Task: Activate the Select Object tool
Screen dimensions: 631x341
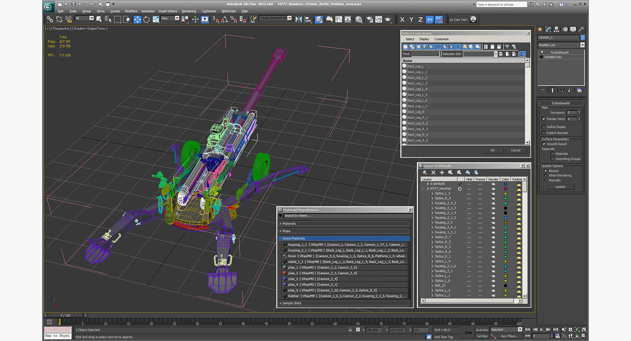Action: [x=99, y=19]
